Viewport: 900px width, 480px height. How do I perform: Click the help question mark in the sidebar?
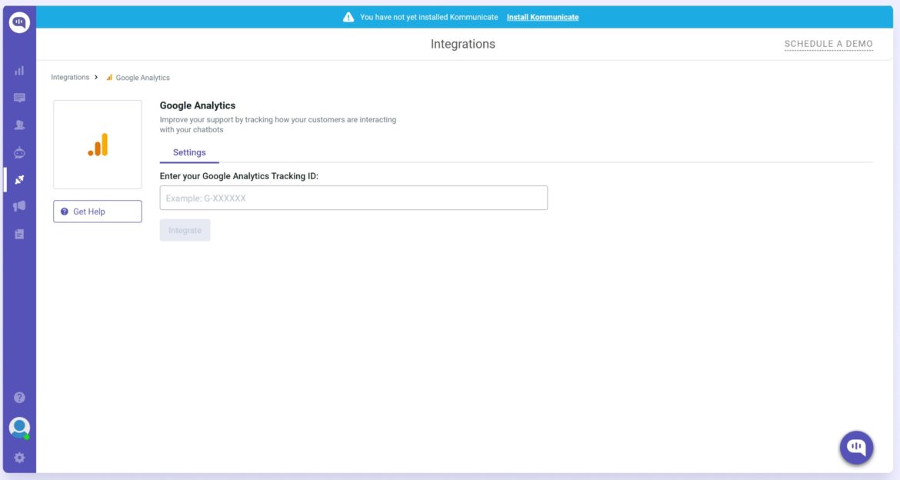19,398
